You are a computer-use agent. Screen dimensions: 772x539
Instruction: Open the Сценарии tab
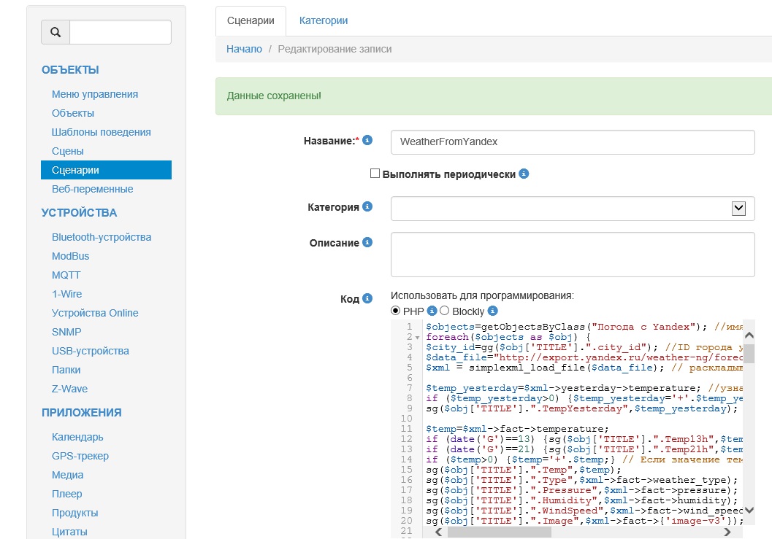251,20
